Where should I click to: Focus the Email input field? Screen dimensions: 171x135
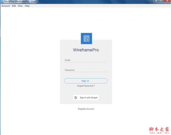click(85, 60)
